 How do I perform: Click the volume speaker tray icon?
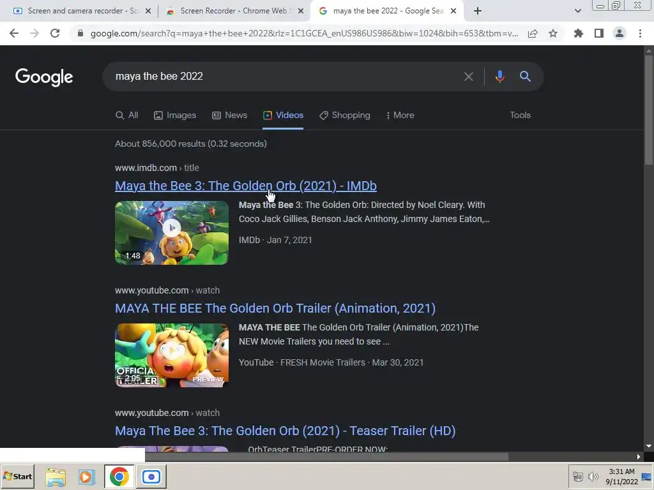[593, 476]
